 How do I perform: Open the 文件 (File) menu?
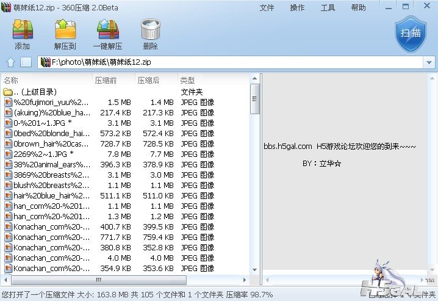[267, 8]
